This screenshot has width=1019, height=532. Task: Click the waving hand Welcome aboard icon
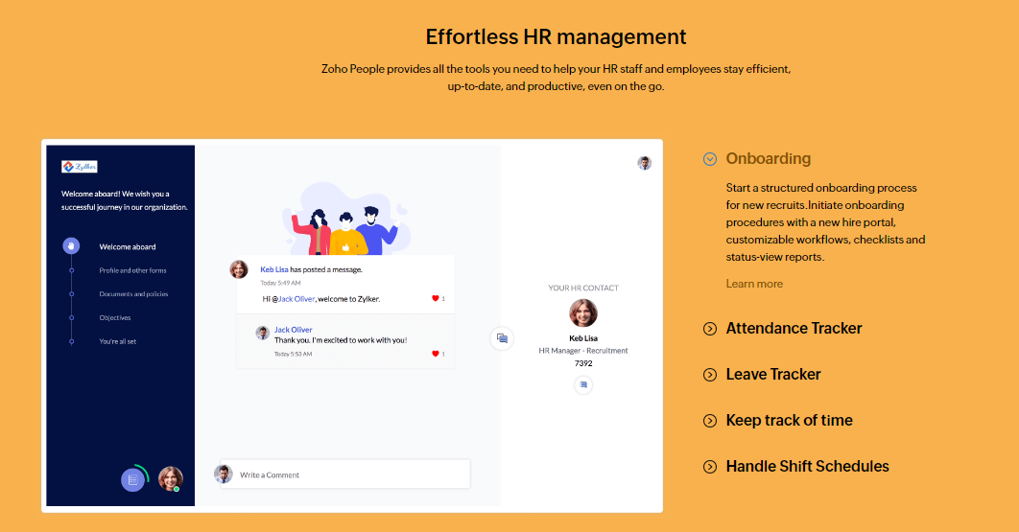(x=71, y=246)
